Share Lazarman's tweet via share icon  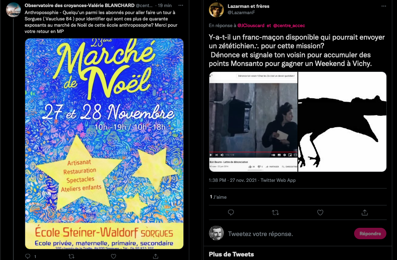pos(365,212)
